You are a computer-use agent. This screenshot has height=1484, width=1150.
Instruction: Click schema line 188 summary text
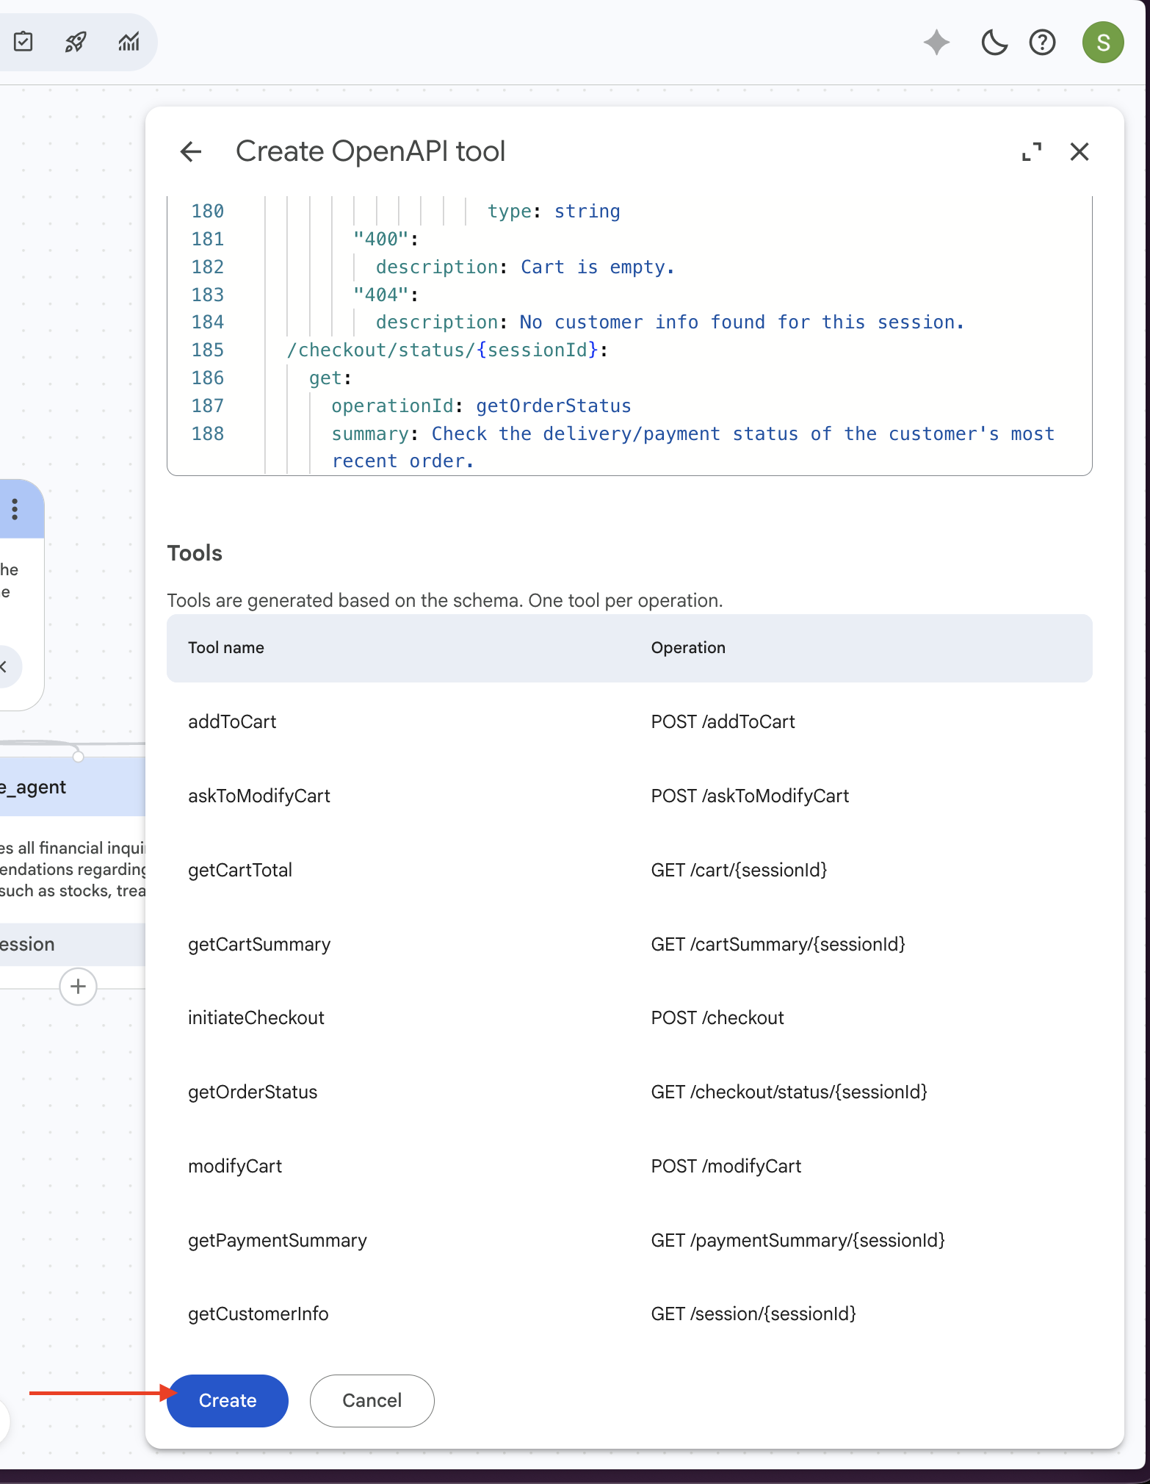pyautogui.click(x=692, y=447)
